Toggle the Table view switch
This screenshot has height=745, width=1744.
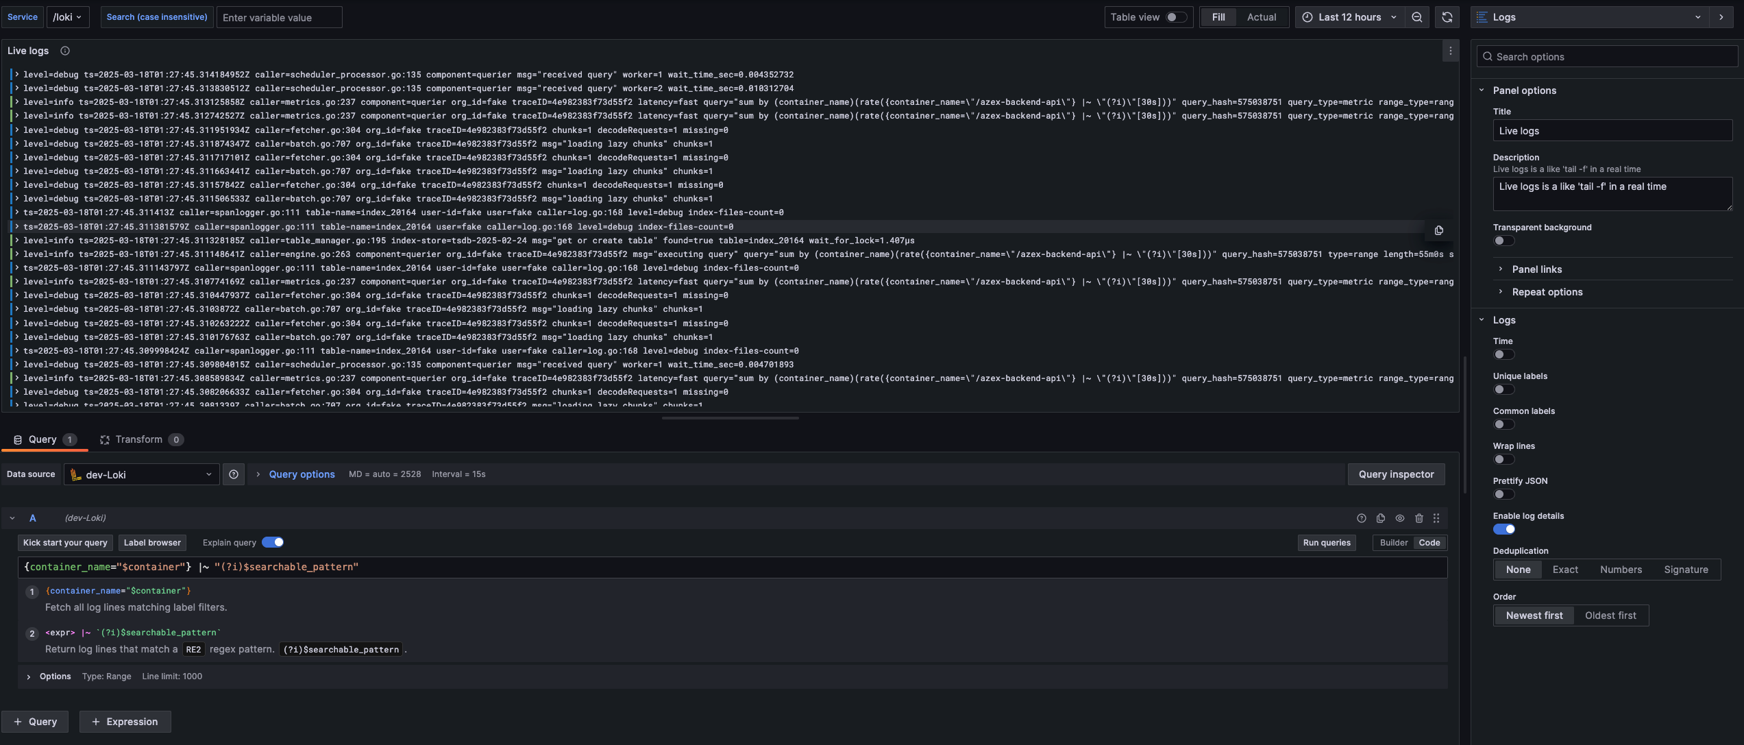(1177, 17)
